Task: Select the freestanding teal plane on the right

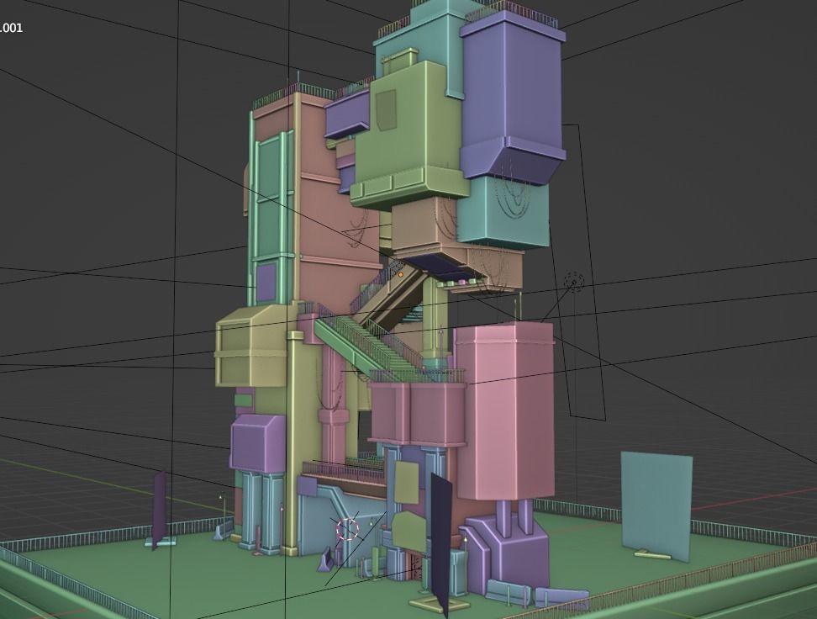Action: point(656,507)
